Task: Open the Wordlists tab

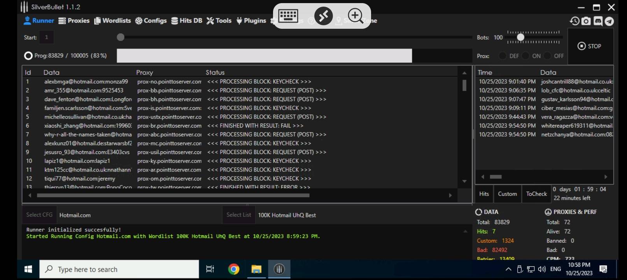Action: [112, 21]
